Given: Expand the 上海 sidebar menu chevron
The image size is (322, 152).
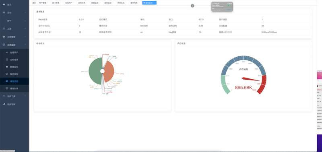Looking at the screenshot, I should 25,29.
